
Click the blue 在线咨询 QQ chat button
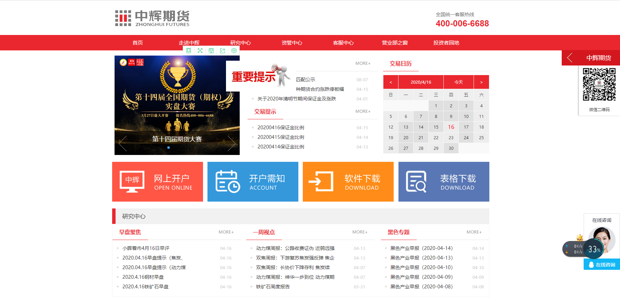tap(602, 265)
